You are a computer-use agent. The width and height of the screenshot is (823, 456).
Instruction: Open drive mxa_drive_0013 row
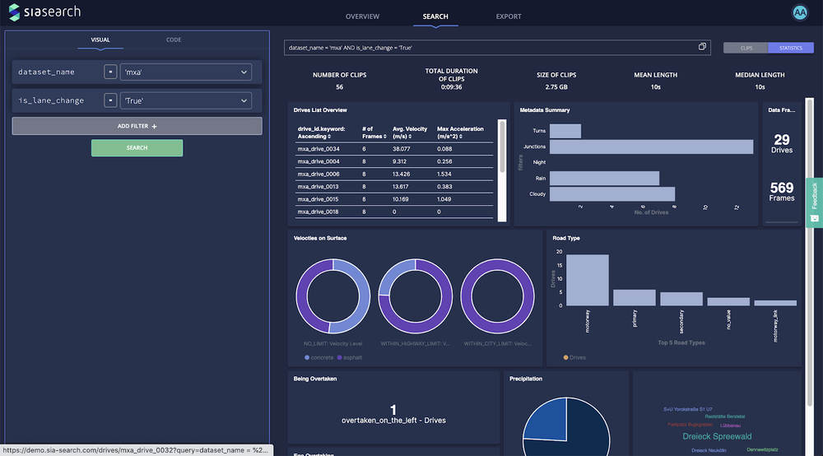[x=394, y=187]
